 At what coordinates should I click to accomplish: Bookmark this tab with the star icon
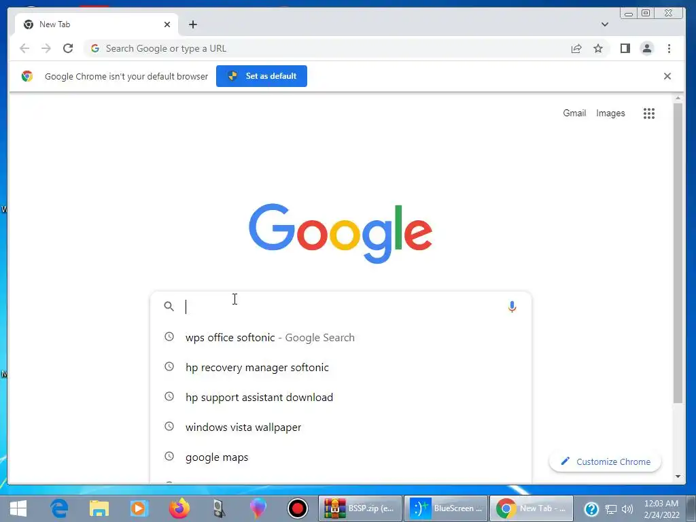coord(598,48)
